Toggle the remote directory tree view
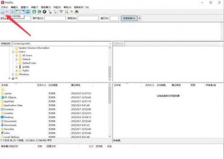The image size is (224, 159). click(x=23, y=12)
